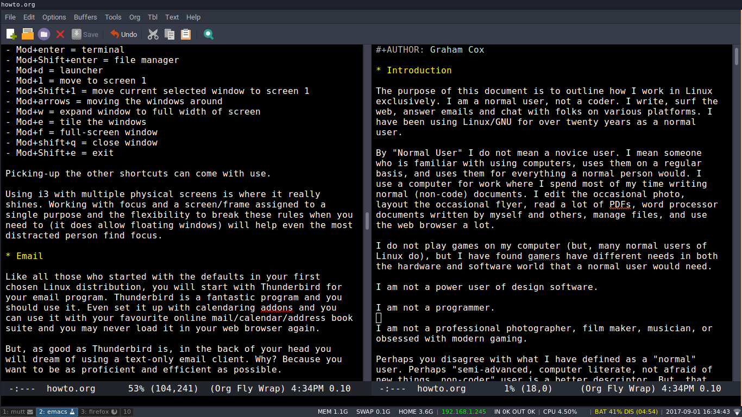Viewport: 742px width, 417px height.
Task: Open the Options menu
Action: point(54,17)
